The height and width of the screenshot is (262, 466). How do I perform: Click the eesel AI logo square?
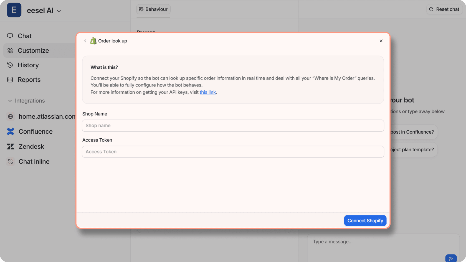point(14,10)
